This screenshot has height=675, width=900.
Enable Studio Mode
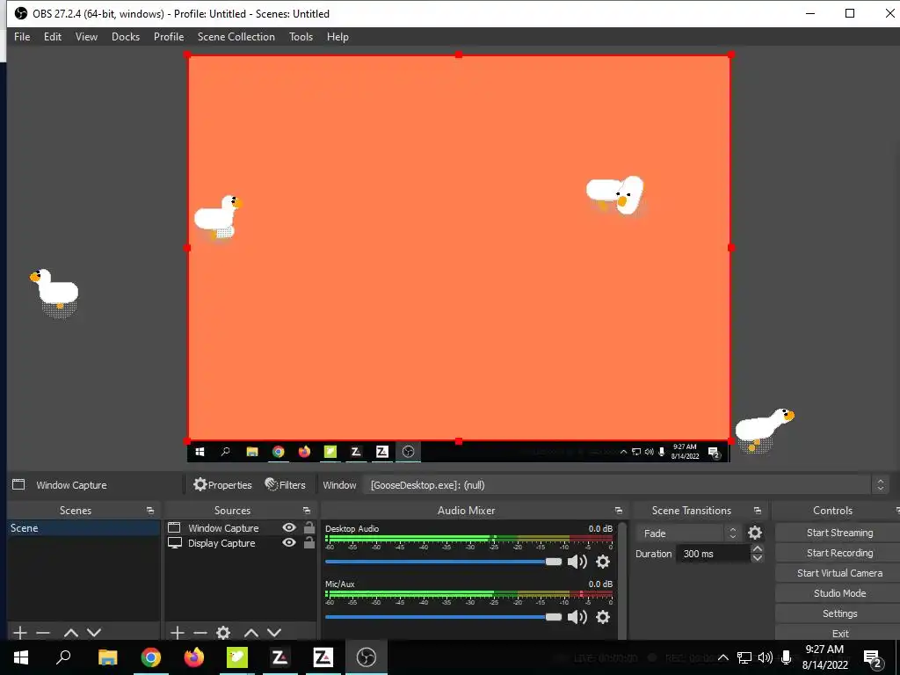[x=839, y=593]
